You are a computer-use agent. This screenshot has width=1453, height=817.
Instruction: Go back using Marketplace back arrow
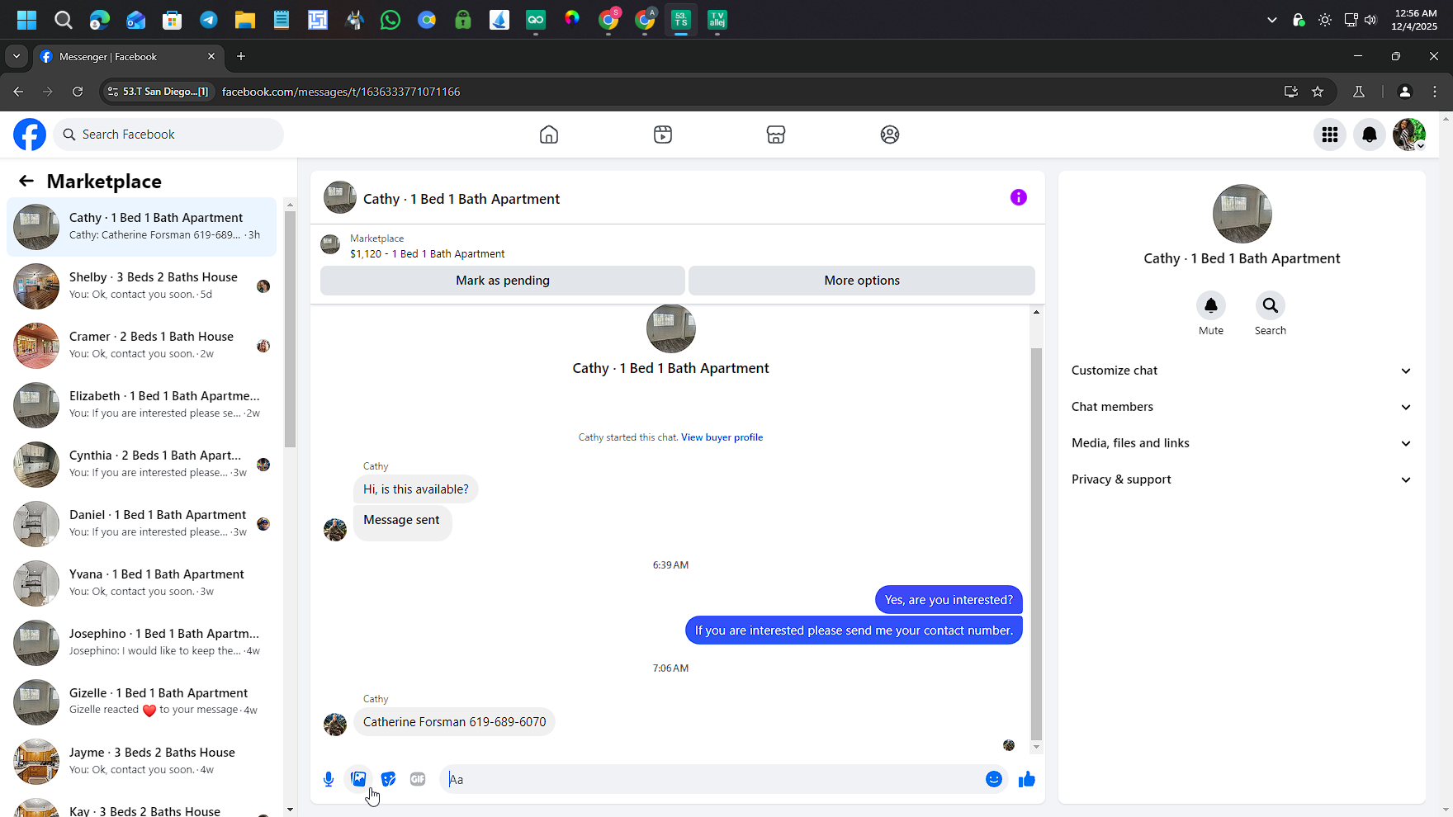tap(26, 182)
